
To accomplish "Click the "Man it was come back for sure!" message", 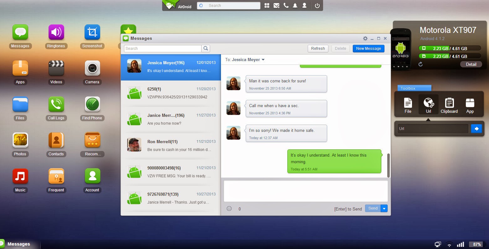I will 286,84.
